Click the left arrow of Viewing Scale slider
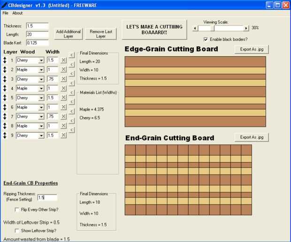 tap(195, 28)
